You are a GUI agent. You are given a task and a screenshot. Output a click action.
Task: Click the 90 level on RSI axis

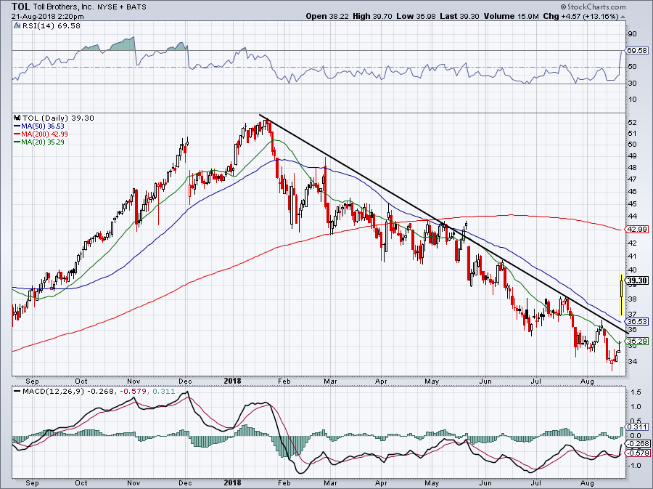[x=632, y=34]
